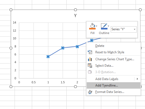
Task: Click the top-center chart resize handle
Action: (x=75, y=10)
